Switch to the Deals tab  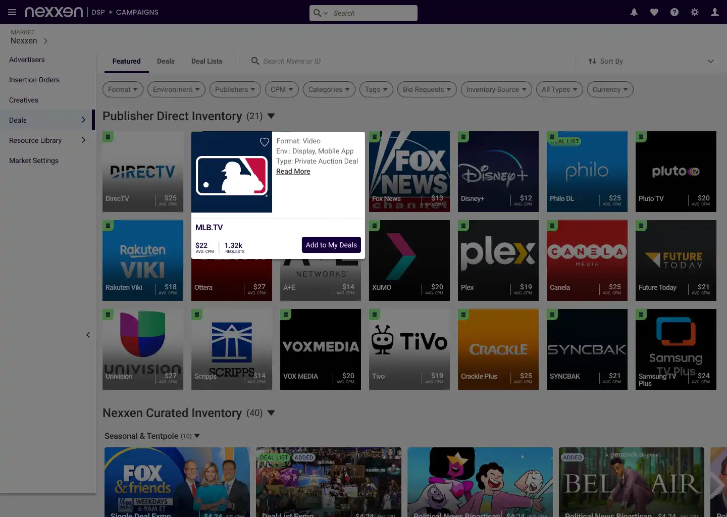point(166,61)
